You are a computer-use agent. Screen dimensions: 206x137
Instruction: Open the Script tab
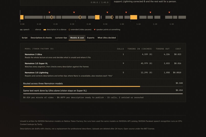click(x=25, y=38)
